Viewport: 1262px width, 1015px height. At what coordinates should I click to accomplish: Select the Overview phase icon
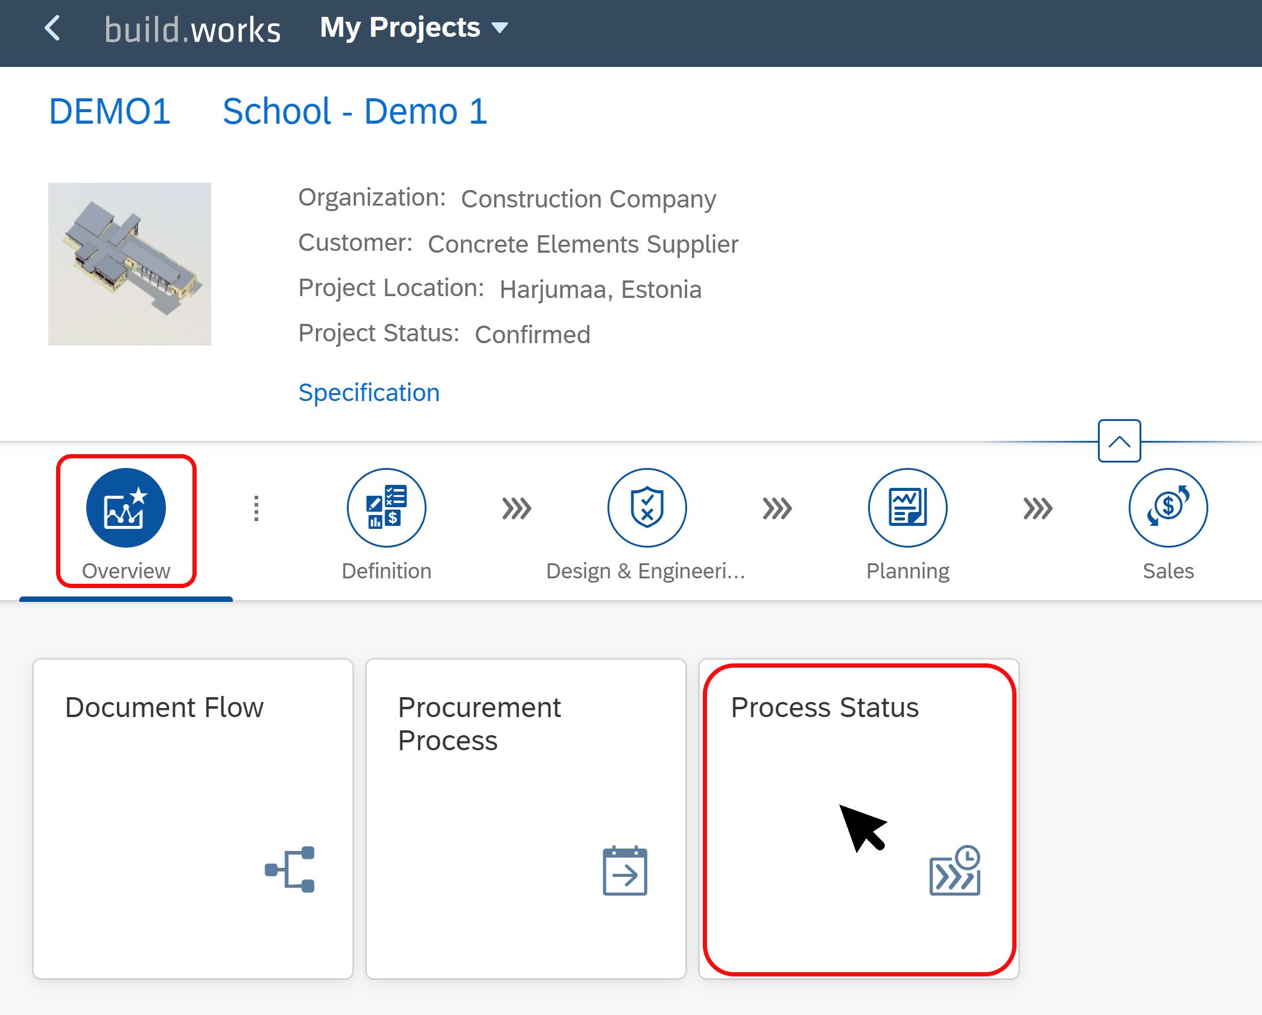pyautogui.click(x=126, y=508)
